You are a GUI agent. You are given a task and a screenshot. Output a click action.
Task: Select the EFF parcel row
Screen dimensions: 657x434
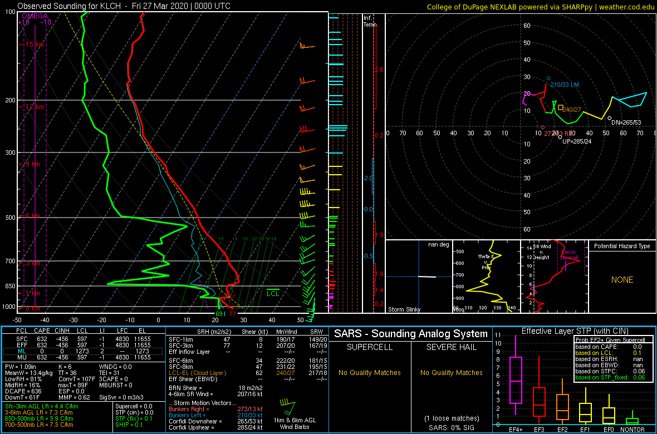pos(84,345)
